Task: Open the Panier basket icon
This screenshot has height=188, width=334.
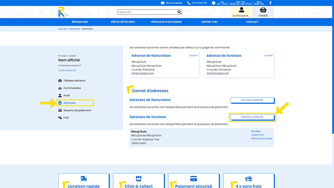Action: coord(263,10)
